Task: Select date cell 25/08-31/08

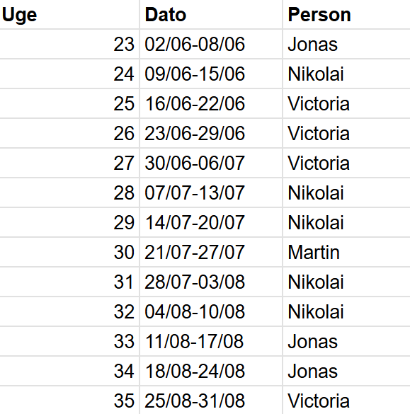Action: [211, 401]
